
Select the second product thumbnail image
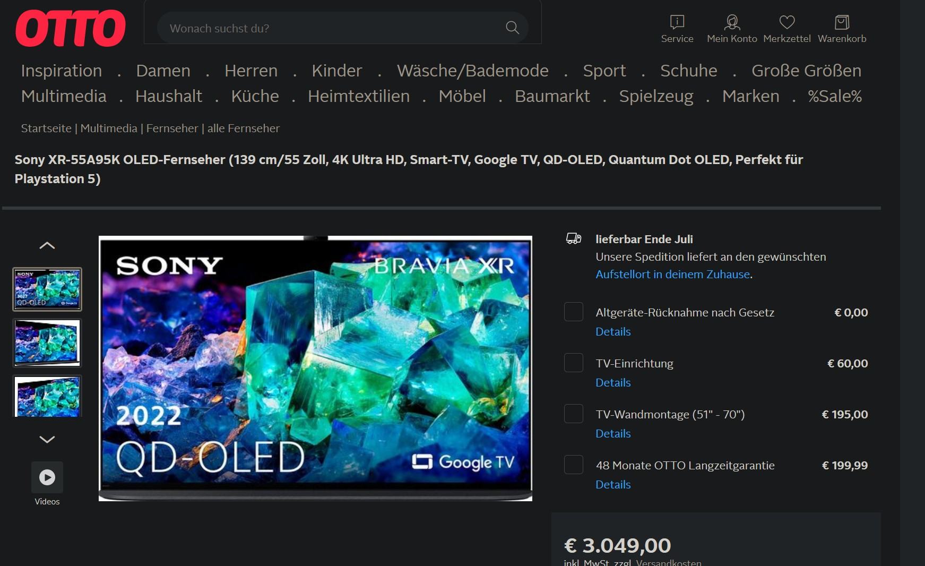pos(47,343)
